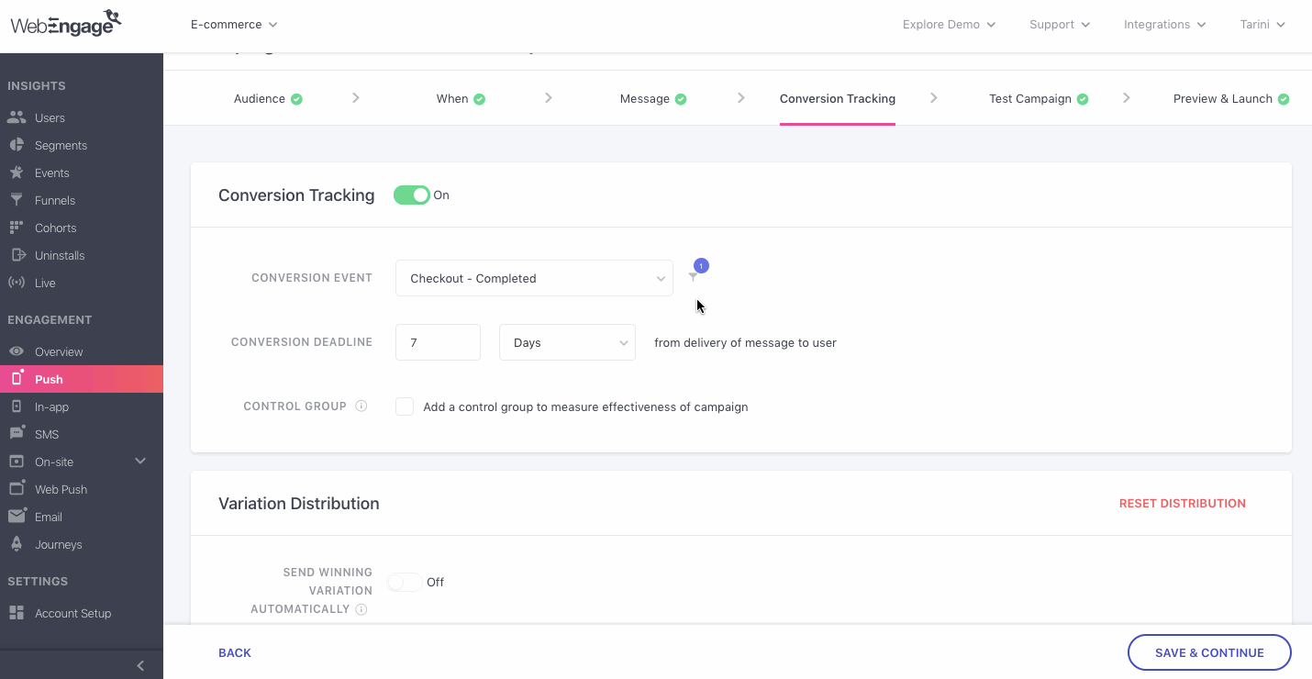
Task: Click BACK link
Action: (x=235, y=653)
